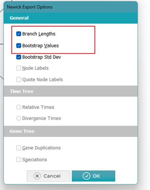Dismiss dialog with the Cancel button
Viewport: 150px width, 190px height.
point(48,176)
